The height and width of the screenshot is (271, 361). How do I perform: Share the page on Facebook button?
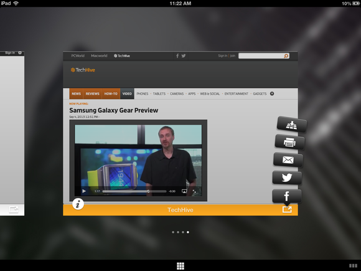click(x=287, y=196)
